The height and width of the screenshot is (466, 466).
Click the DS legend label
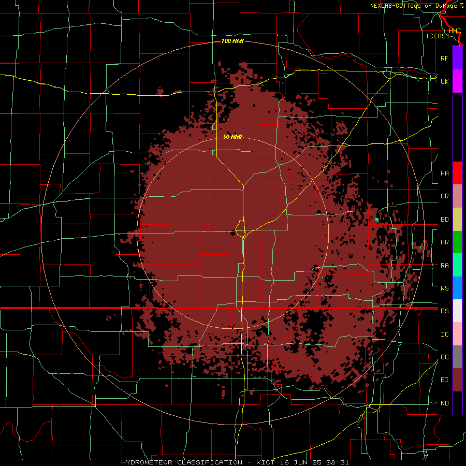tap(444, 311)
